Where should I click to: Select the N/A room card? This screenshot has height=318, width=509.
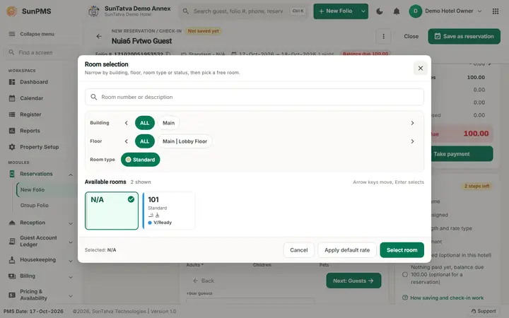point(112,211)
